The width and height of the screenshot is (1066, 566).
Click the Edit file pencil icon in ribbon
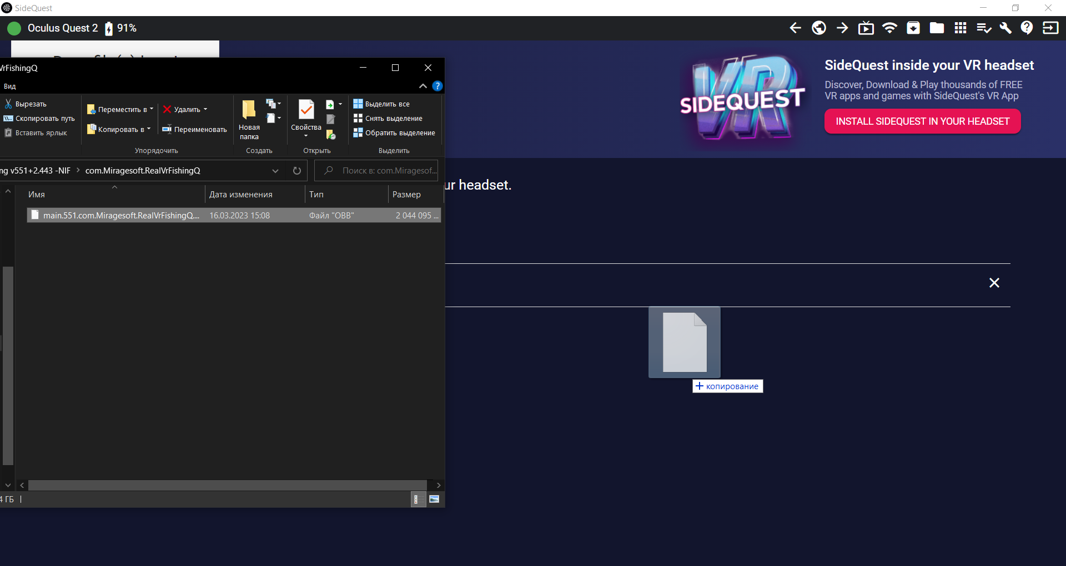tap(330, 119)
